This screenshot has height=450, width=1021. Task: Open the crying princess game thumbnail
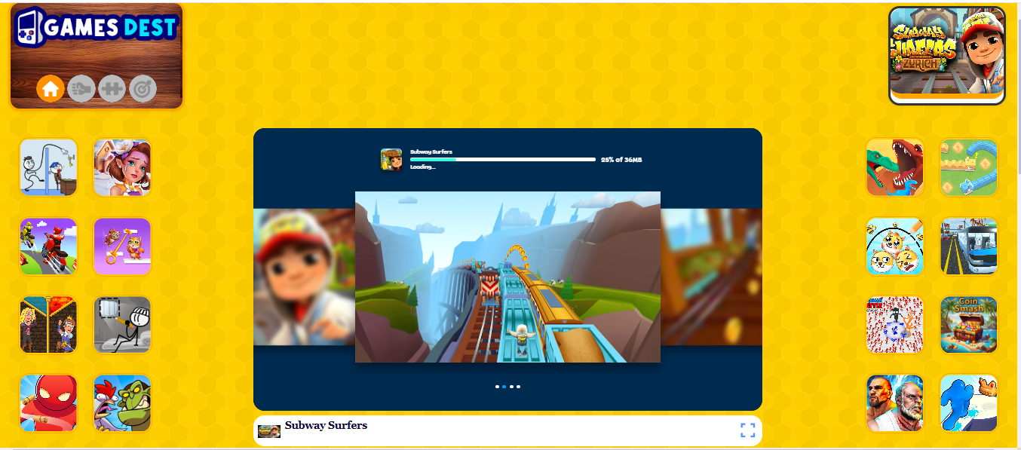(122, 167)
